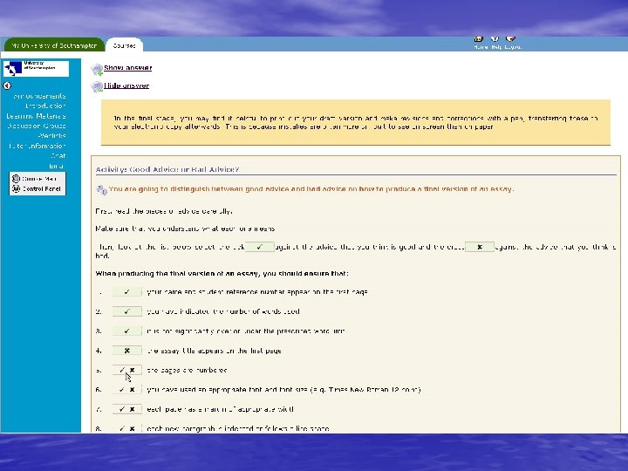Open Tutor Information in the course menu
The image size is (628, 471).
point(38,146)
